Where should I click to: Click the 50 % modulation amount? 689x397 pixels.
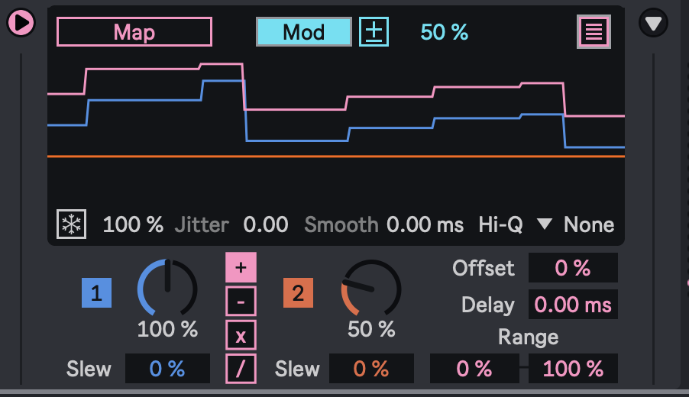[444, 32]
